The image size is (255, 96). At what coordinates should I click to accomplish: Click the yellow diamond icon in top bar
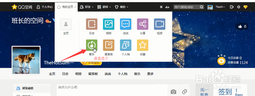point(245,7)
